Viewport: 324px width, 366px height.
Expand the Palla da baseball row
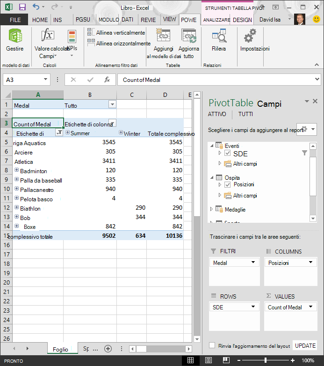tap(16, 179)
